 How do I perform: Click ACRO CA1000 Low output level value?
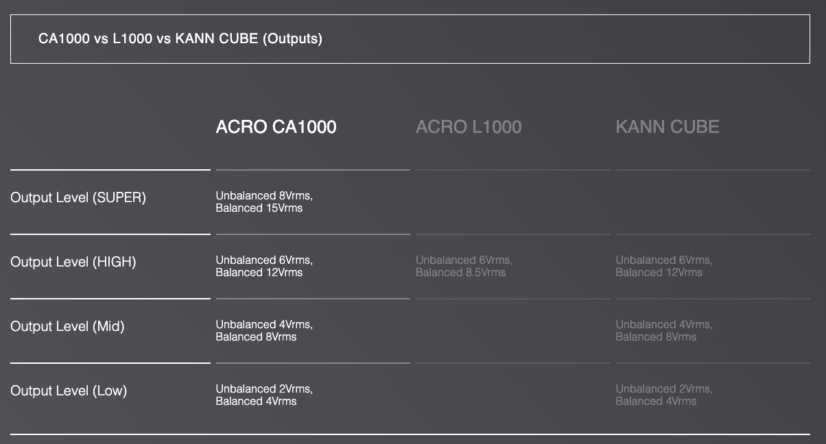tap(264, 395)
